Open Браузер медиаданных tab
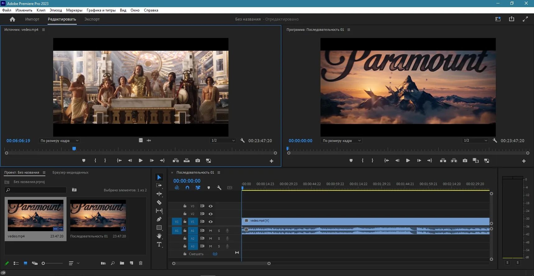The width and height of the screenshot is (534, 276). (71, 172)
